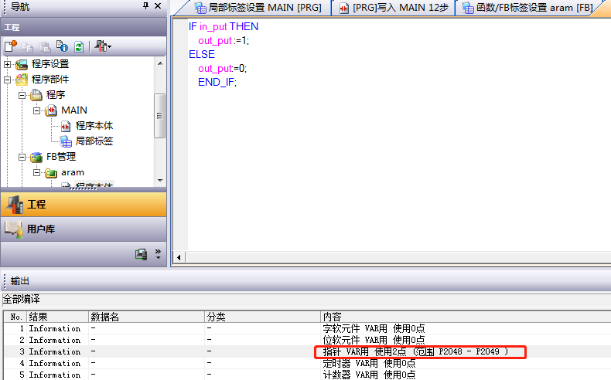Collapse the FB管理 tree node

pos(22,157)
